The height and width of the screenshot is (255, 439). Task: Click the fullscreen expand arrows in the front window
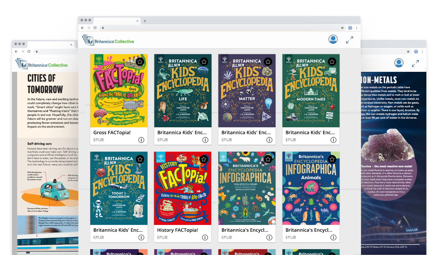(x=349, y=40)
